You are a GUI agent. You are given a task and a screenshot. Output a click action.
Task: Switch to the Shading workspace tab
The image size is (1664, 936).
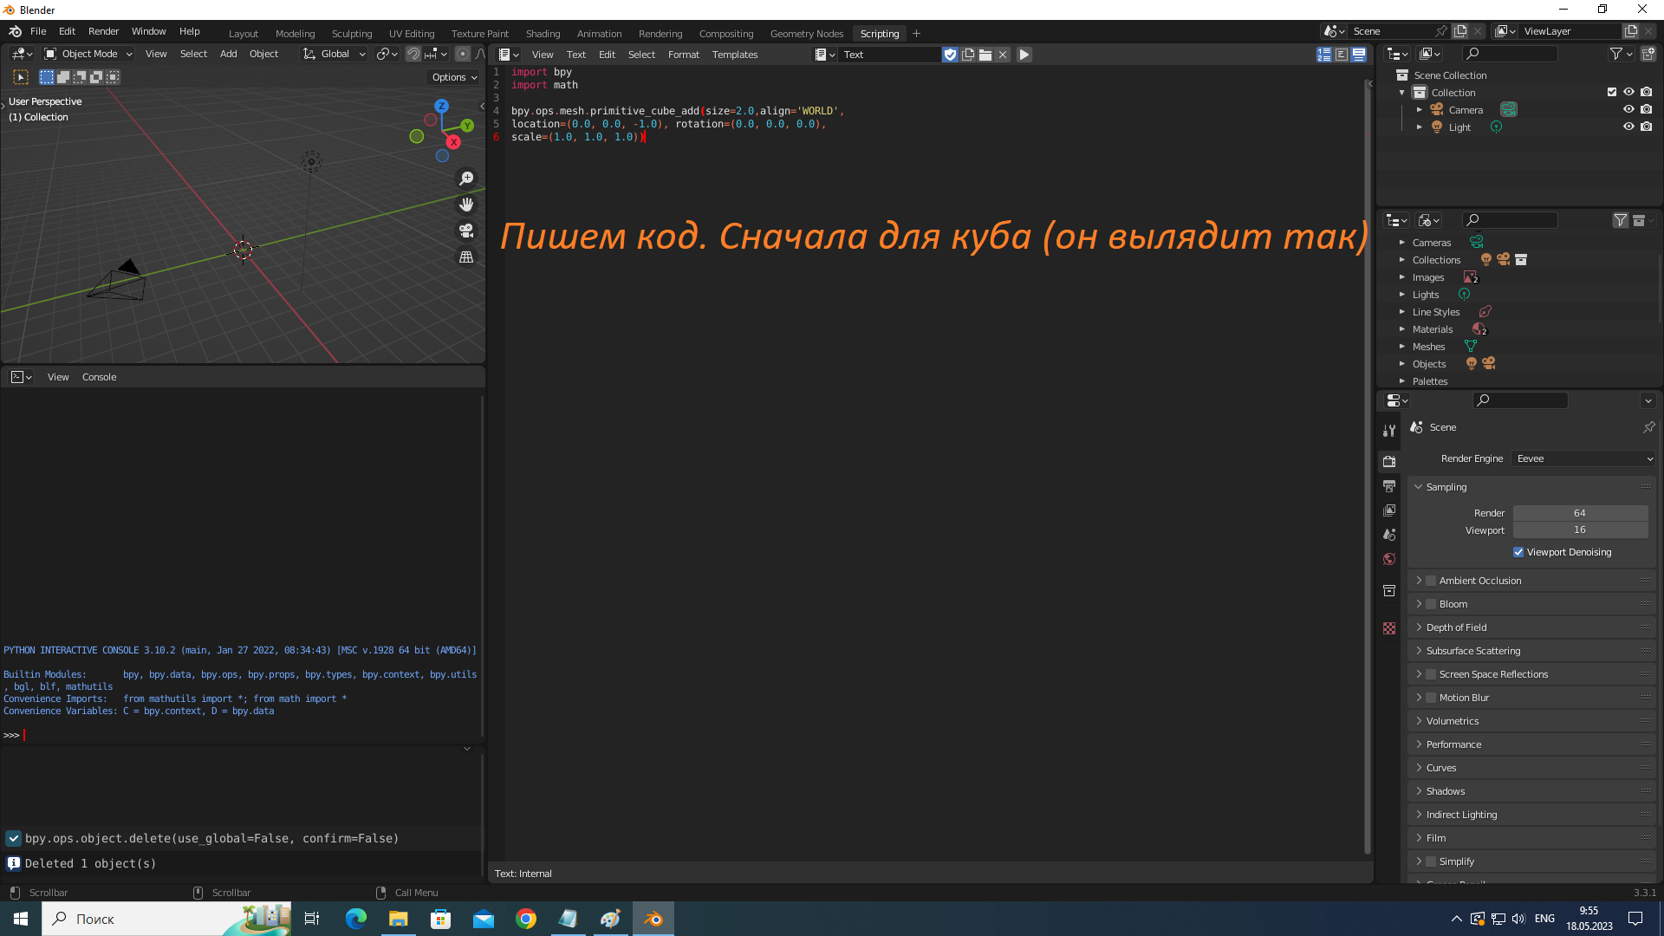click(543, 34)
